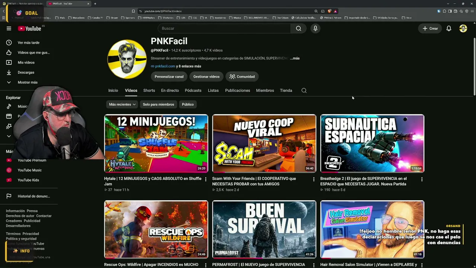Filter by Público chip
The height and width of the screenshot is (268, 476).
(188, 105)
